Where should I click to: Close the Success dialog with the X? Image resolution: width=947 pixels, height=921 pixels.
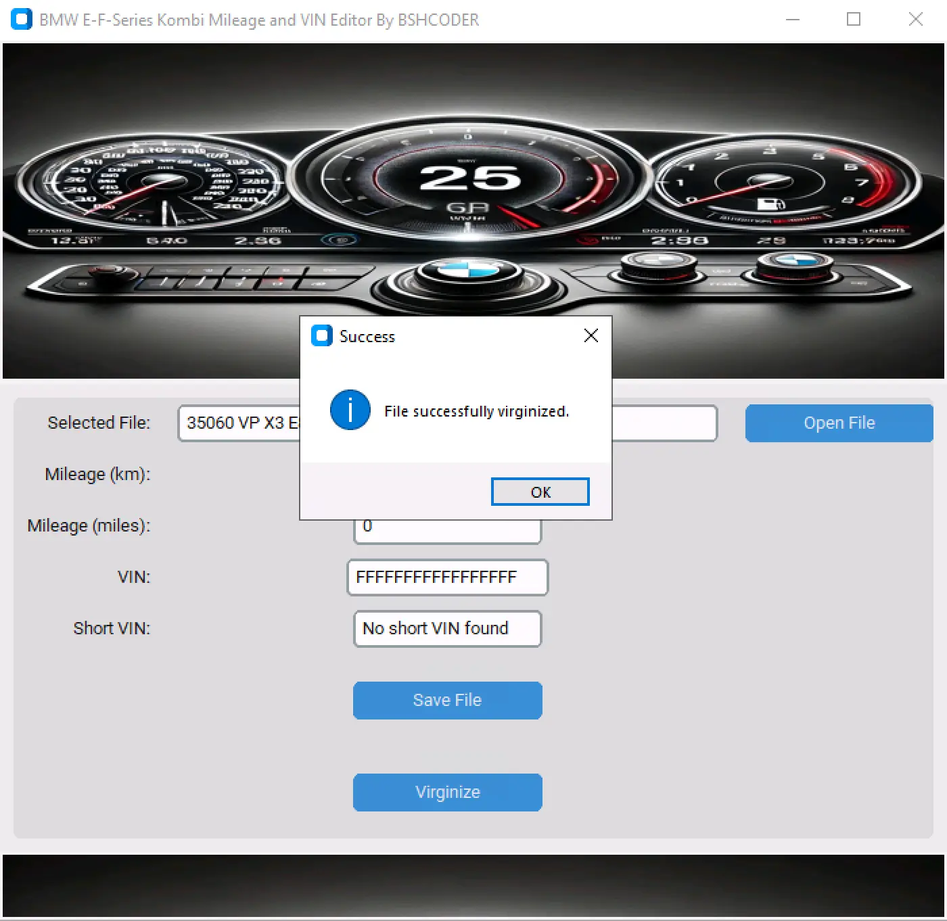pyautogui.click(x=591, y=336)
